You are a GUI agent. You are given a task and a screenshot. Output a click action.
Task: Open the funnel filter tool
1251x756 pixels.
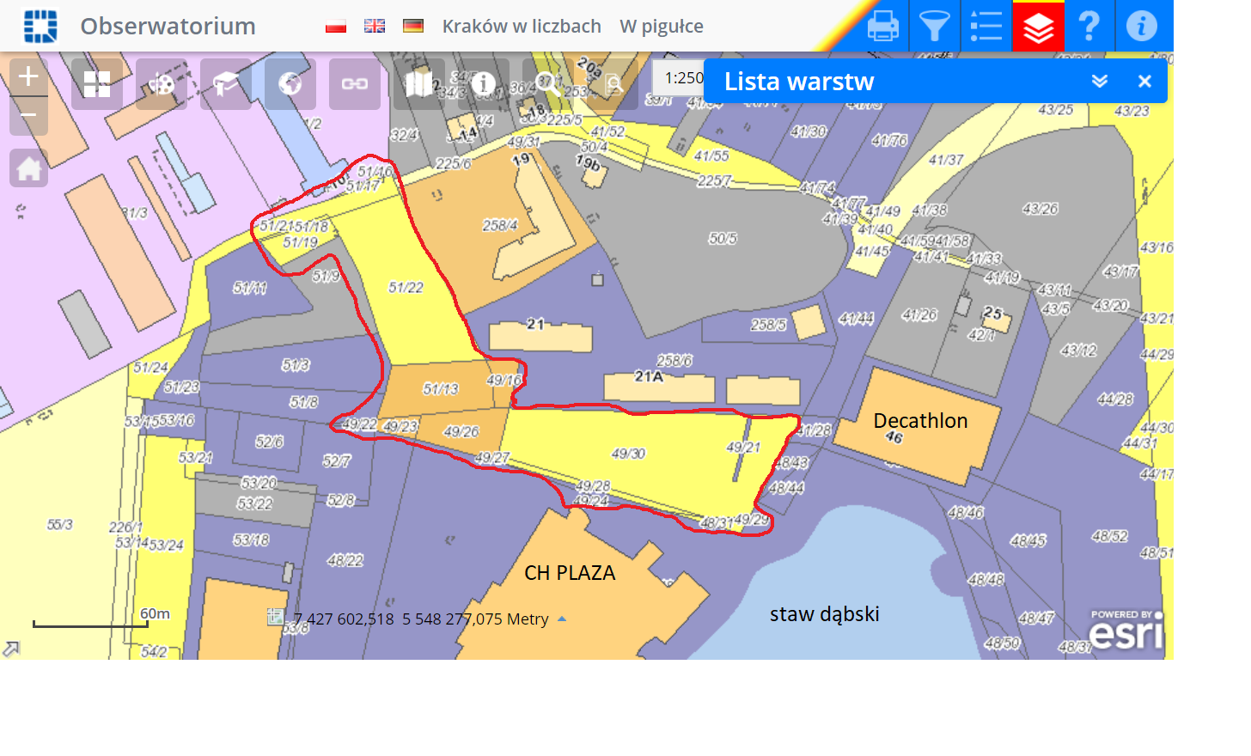click(935, 26)
